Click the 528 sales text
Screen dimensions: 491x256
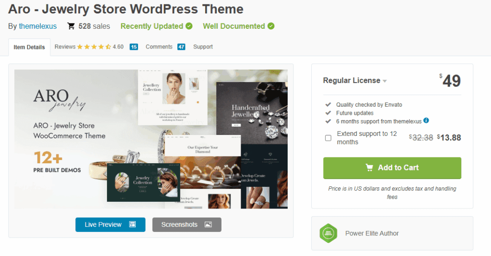(94, 26)
